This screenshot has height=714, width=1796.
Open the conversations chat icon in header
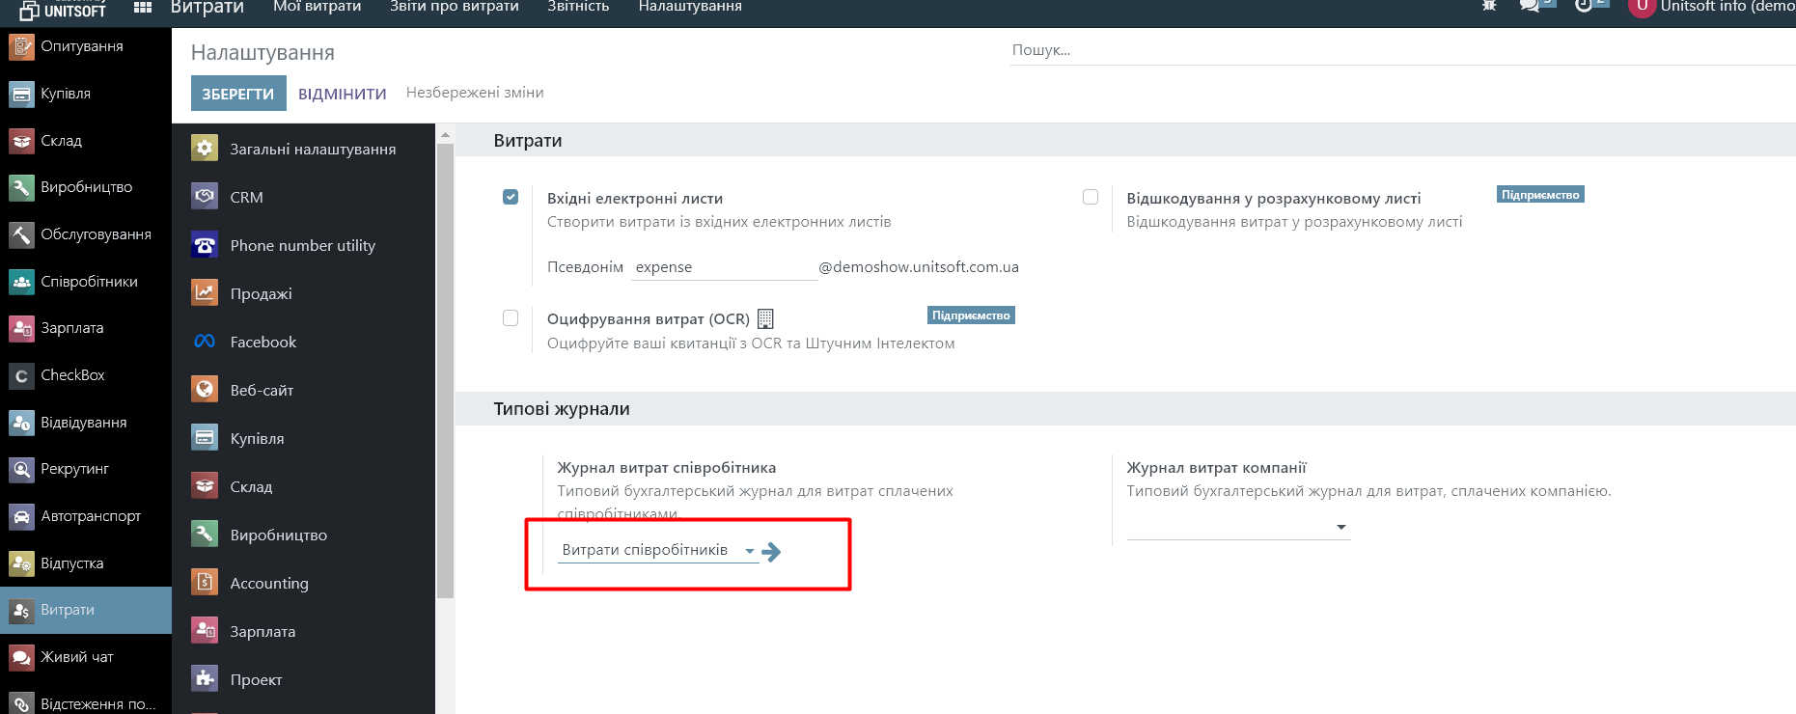pyautogui.click(x=1530, y=6)
